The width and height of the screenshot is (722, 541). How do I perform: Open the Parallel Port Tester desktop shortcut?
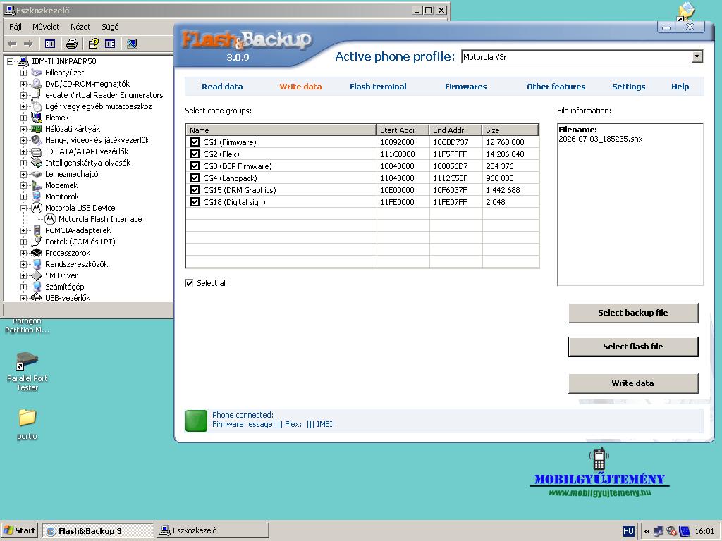pyautogui.click(x=27, y=371)
